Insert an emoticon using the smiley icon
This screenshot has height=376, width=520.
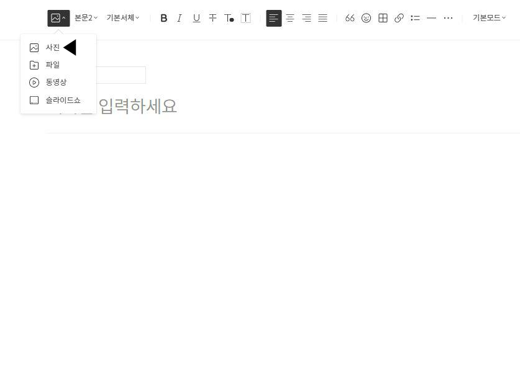pyautogui.click(x=367, y=18)
